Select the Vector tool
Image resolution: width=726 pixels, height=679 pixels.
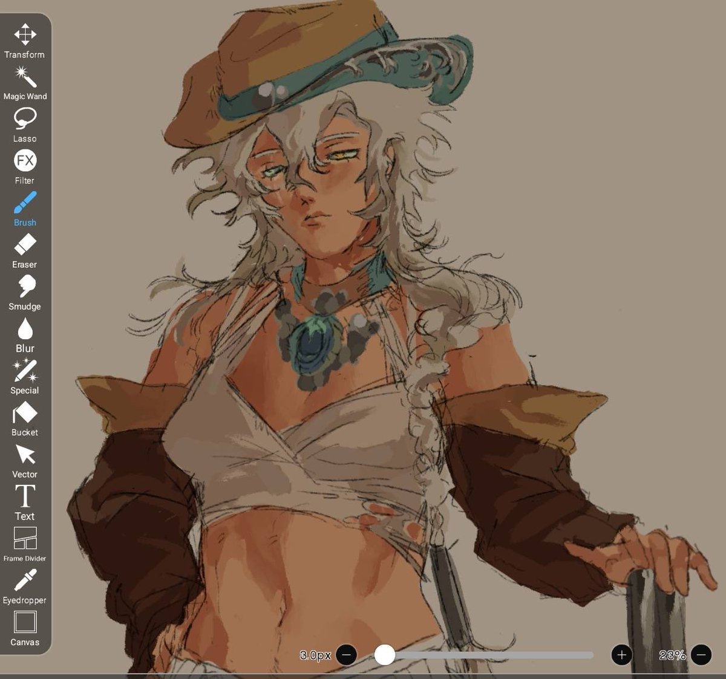(25, 461)
